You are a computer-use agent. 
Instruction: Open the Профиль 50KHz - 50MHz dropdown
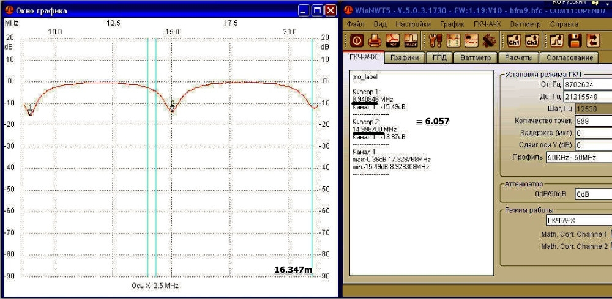click(579, 158)
